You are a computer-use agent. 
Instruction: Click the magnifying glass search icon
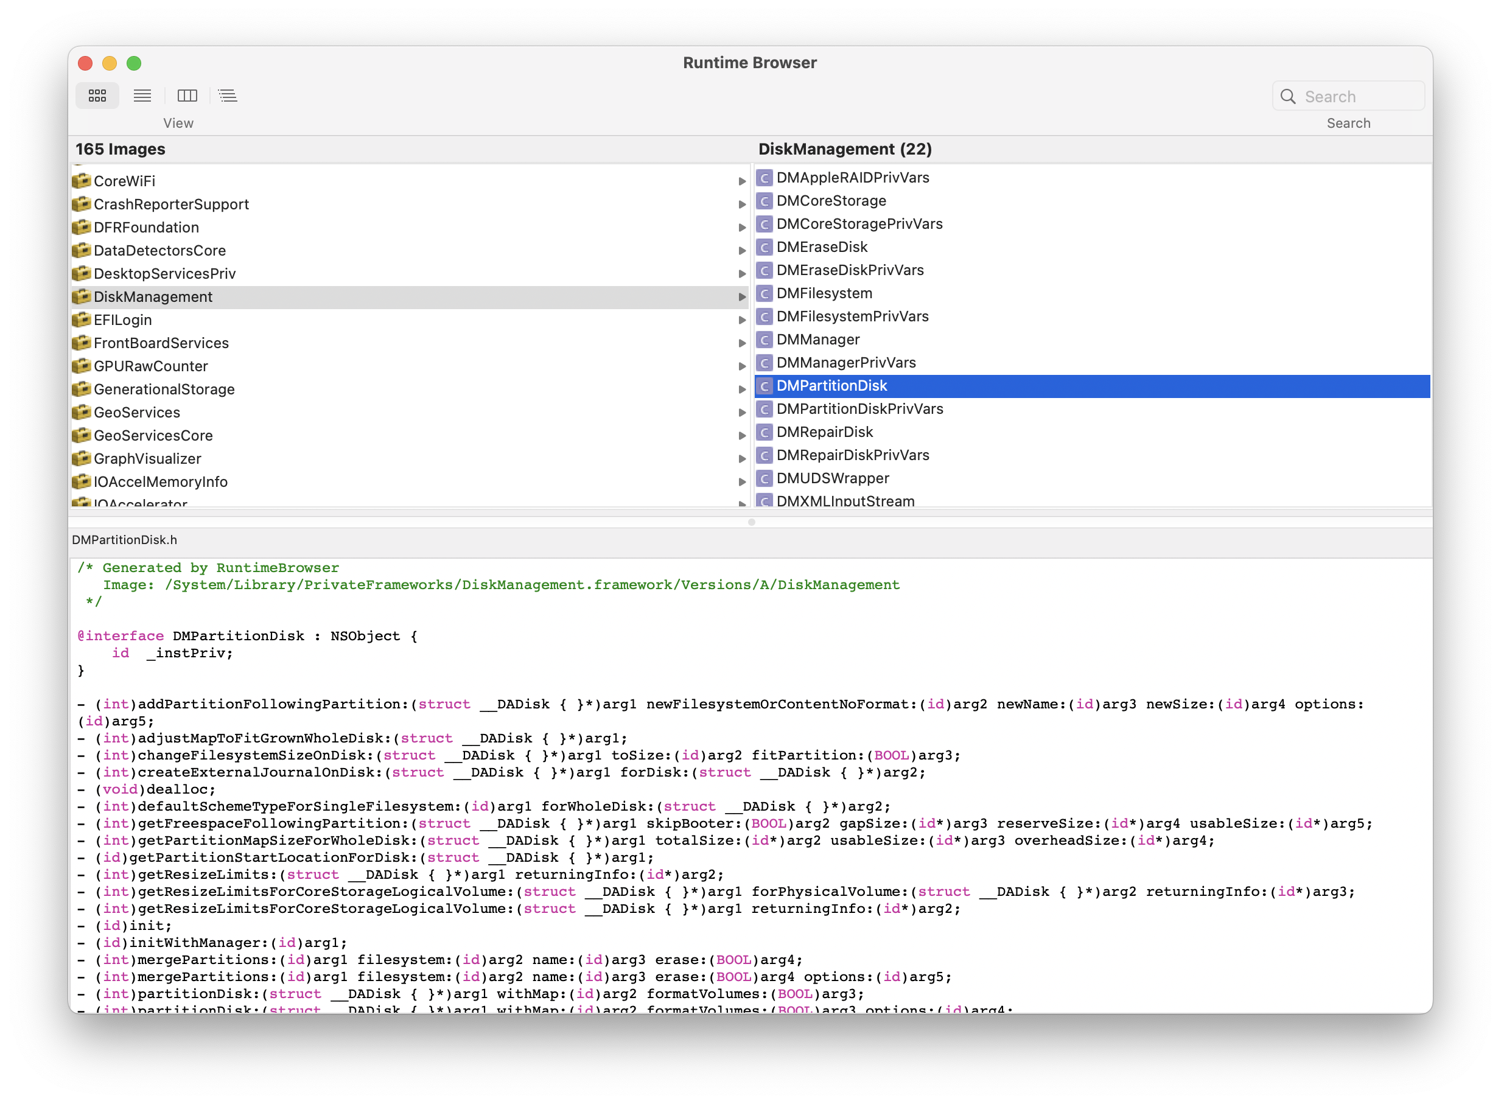[x=1288, y=96]
